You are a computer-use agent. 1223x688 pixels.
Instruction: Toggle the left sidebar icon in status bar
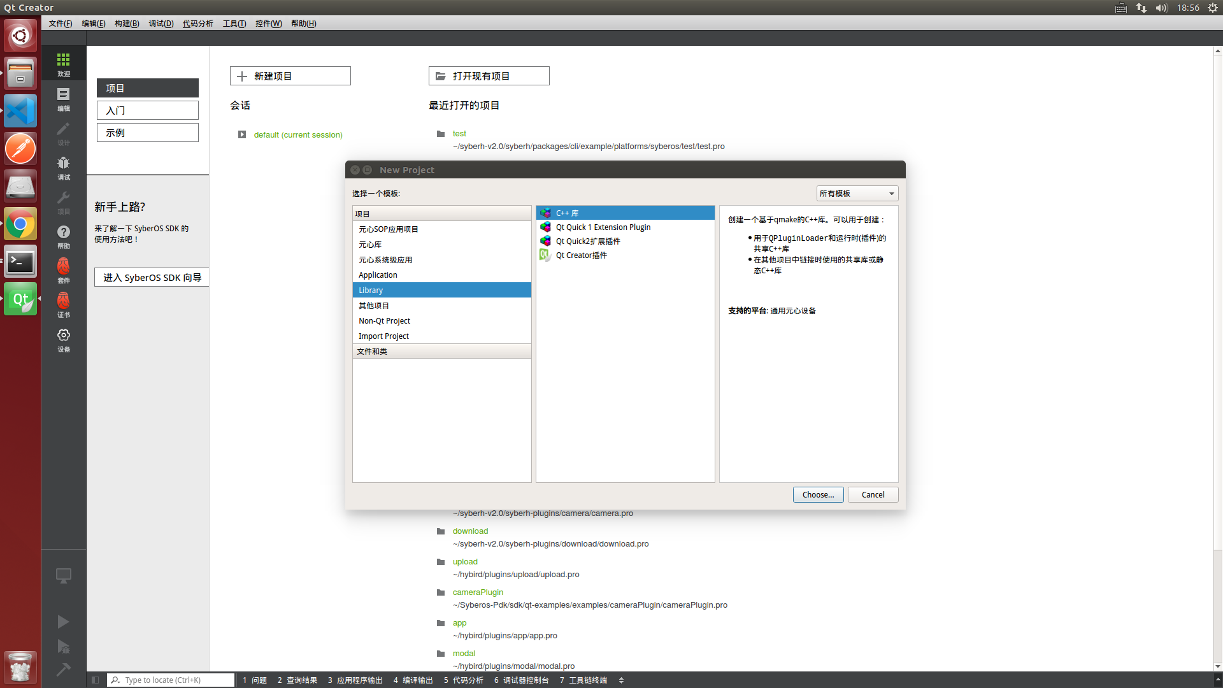coord(95,680)
